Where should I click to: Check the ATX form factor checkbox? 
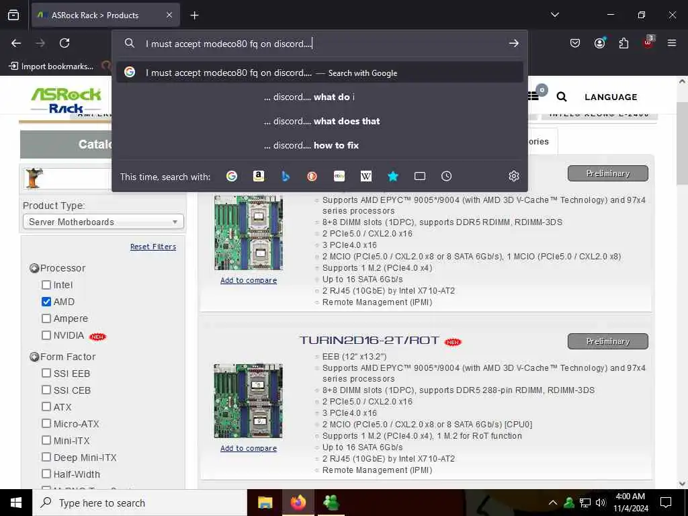[46, 406]
